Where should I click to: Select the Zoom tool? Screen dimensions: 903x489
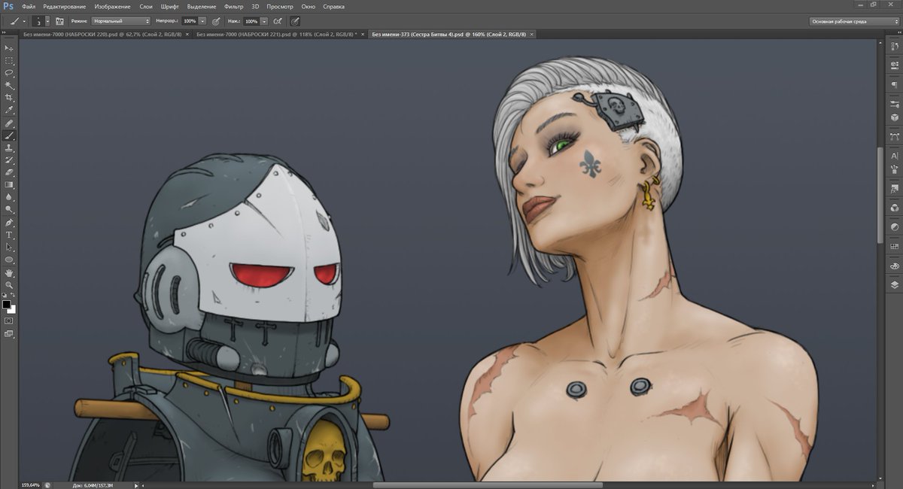pyautogui.click(x=10, y=284)
